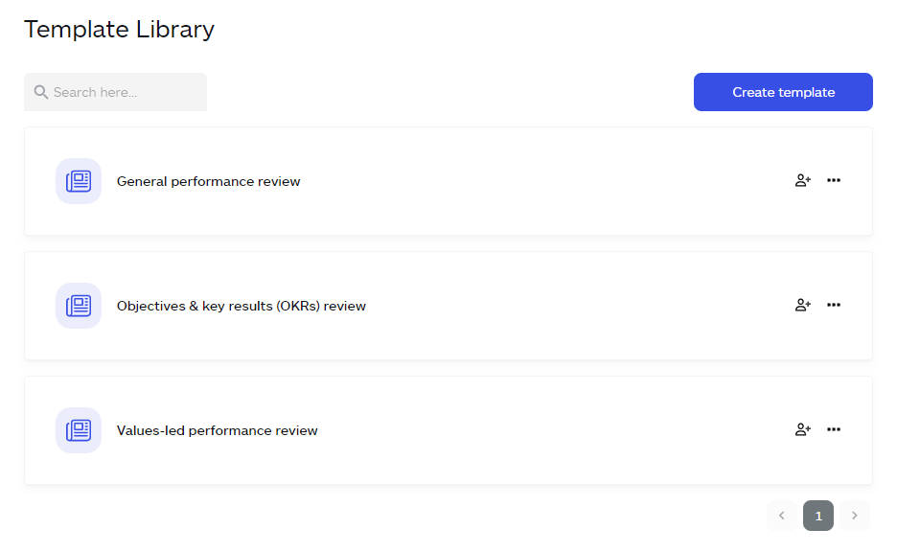
Task: Click the search here input field
Action: point(115,91)
